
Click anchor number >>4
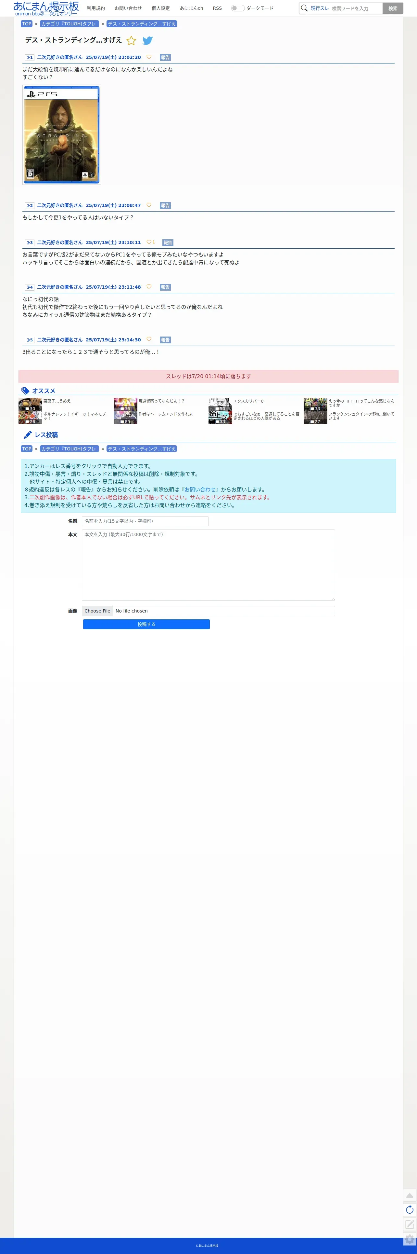point(30,287)
